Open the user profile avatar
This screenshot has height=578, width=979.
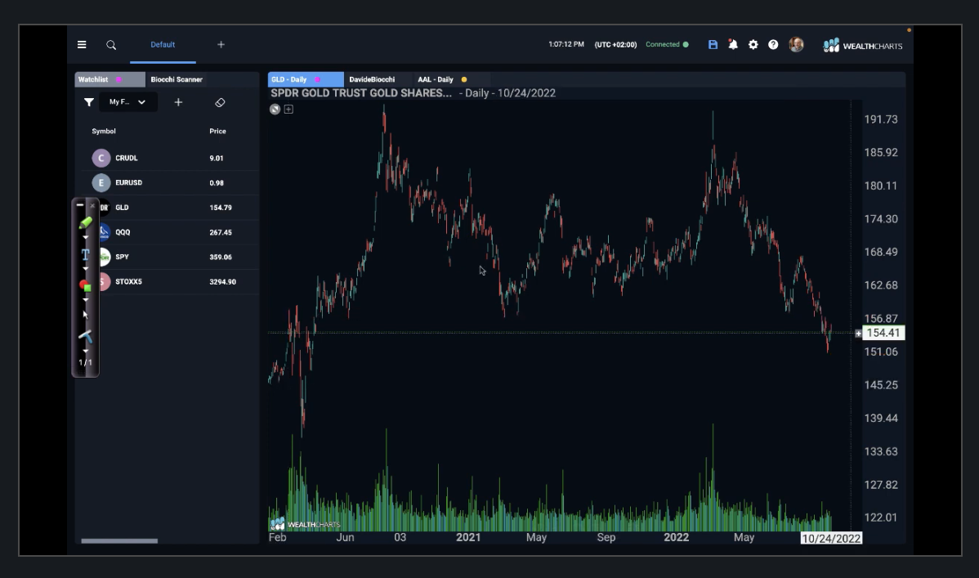point(796,44)
